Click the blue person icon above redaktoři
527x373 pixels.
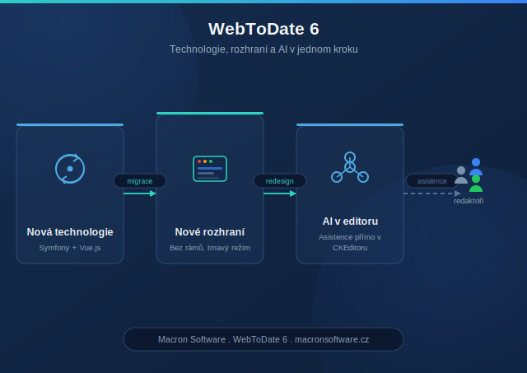476,166
